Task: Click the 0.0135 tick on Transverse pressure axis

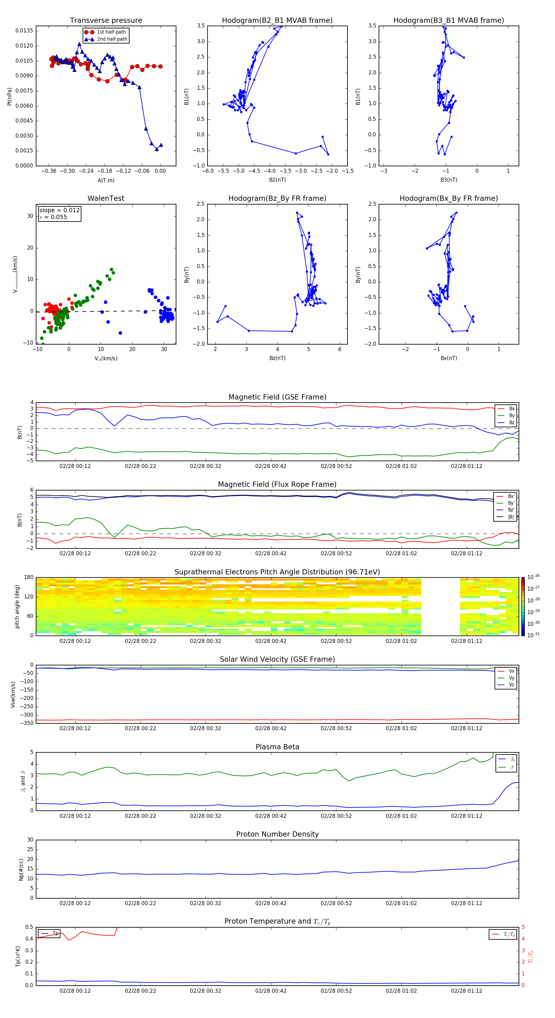Action: 24,31
